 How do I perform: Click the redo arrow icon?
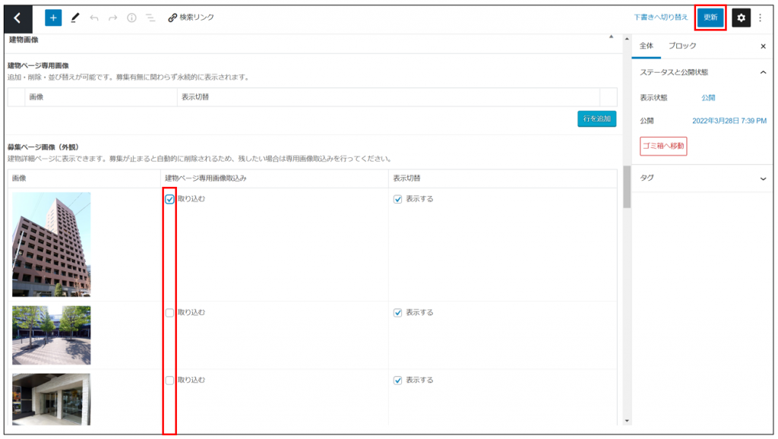pyautogui.click(x=112, y=17)
